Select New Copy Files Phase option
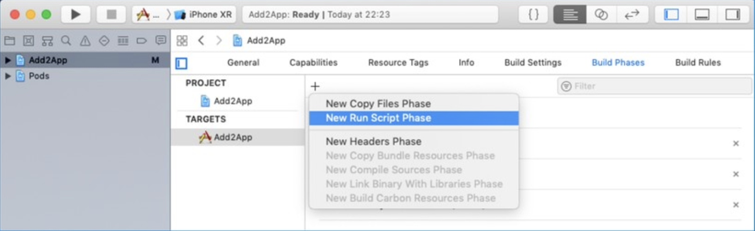This screenshot has width=755, height=231. (x=378, y=103)
